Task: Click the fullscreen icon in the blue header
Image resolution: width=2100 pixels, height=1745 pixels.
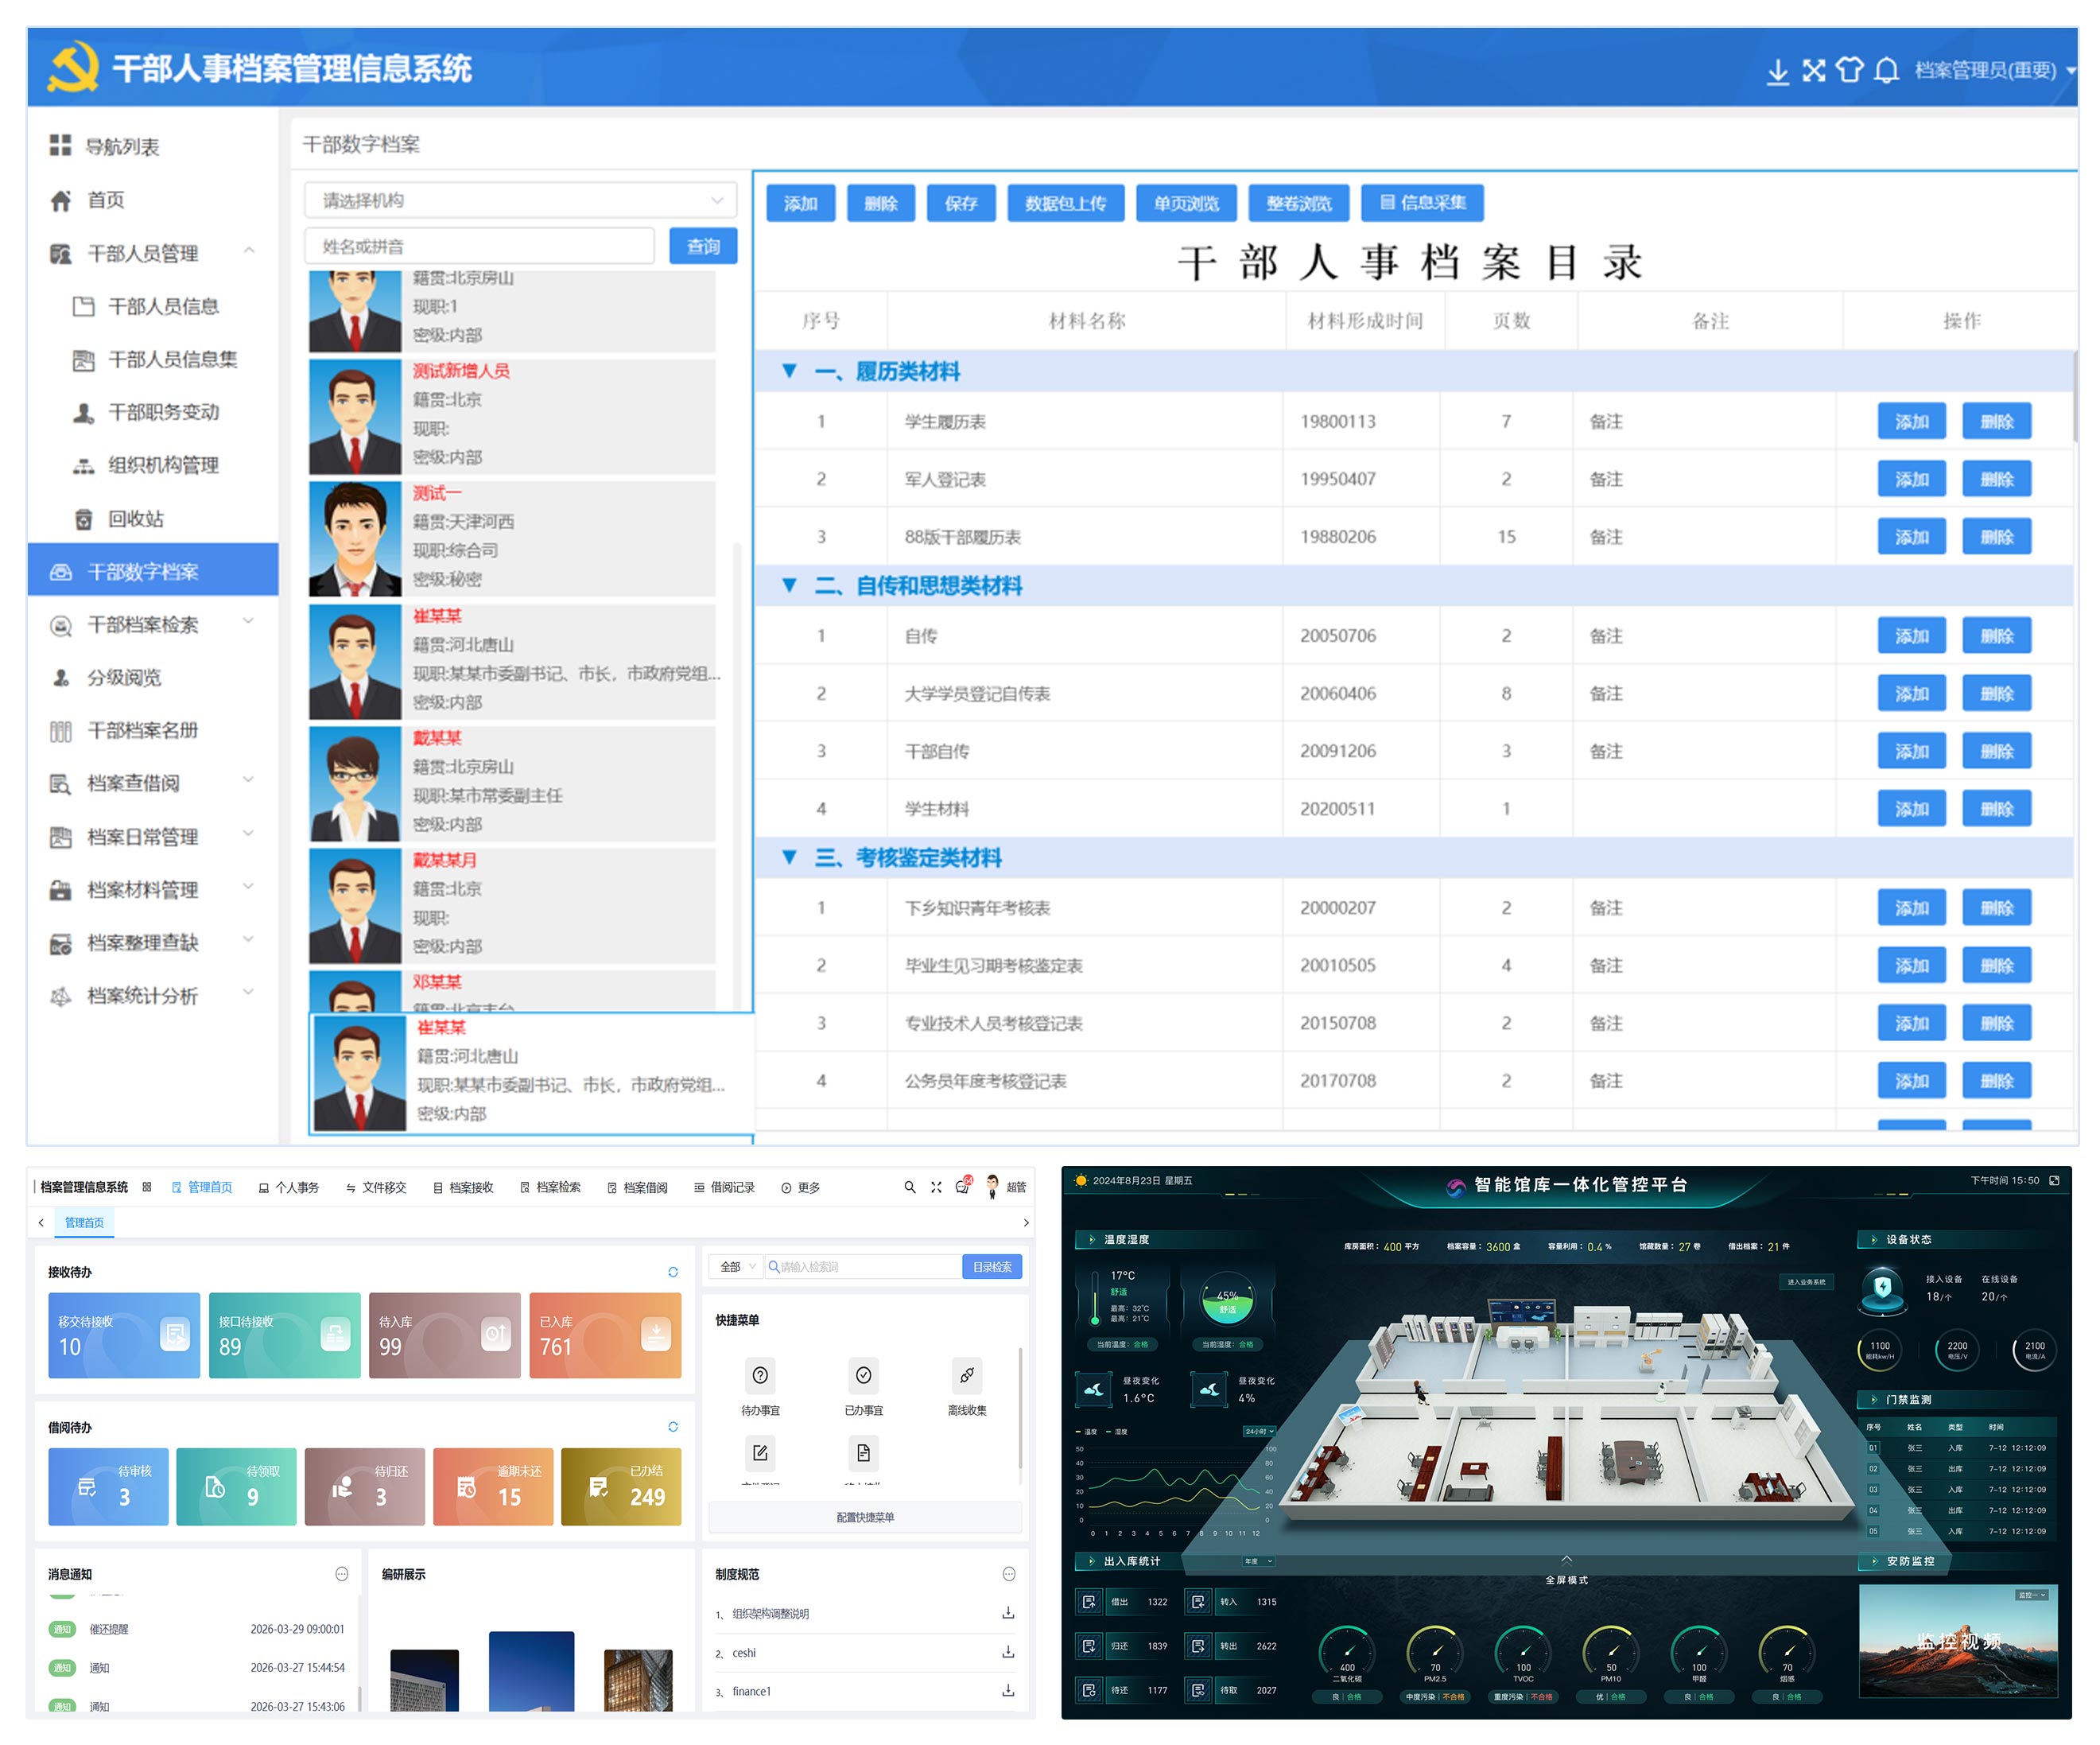Action: tap(1813, 70)
